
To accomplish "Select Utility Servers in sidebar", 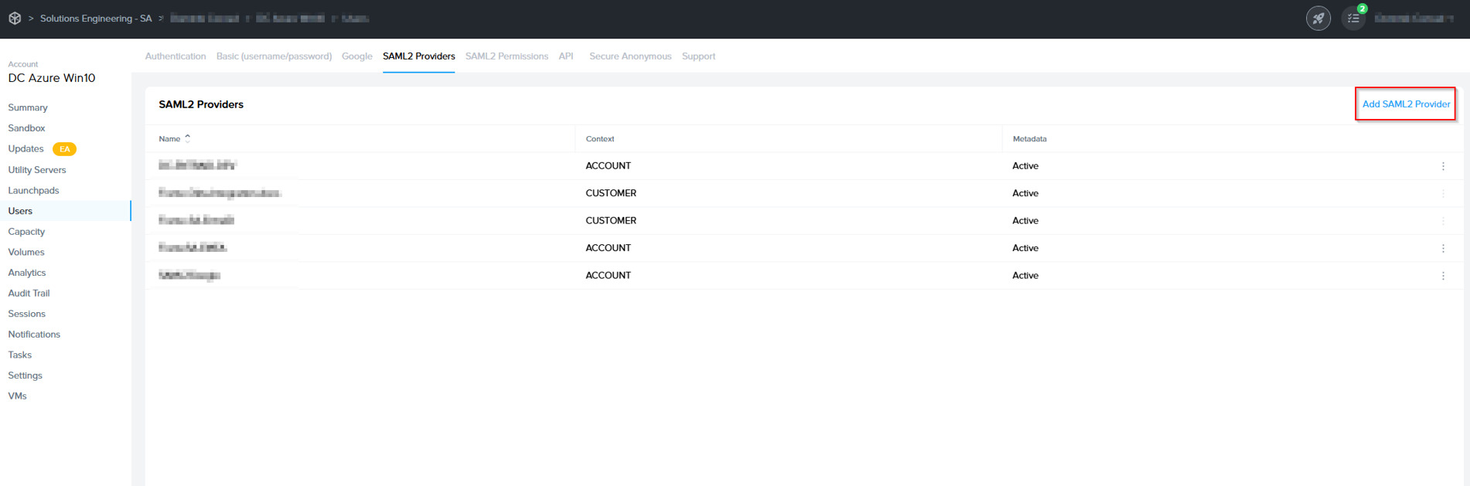I will 37,170.
